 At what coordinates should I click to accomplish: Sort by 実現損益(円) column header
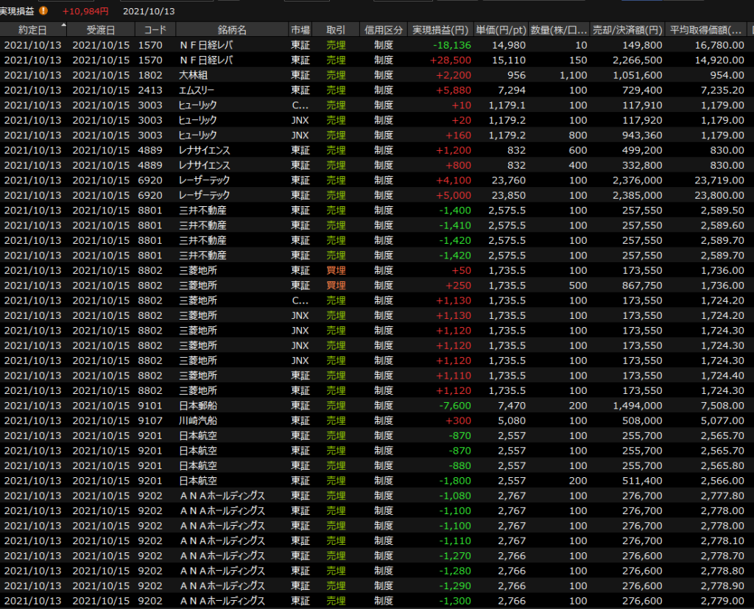click(x=440, y=30)
